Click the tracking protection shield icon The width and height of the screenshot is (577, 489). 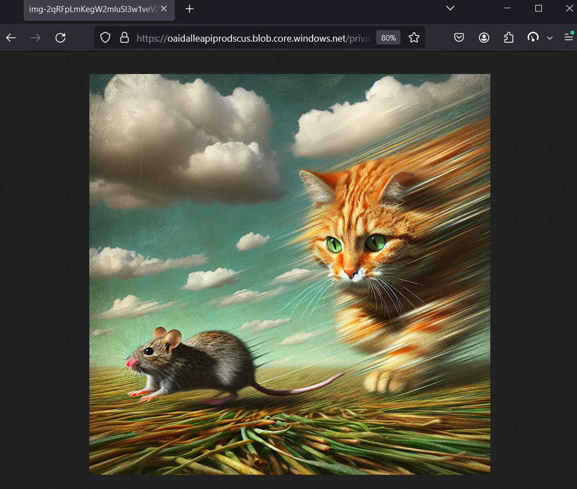pyautogui.click(x=104, y=37)
